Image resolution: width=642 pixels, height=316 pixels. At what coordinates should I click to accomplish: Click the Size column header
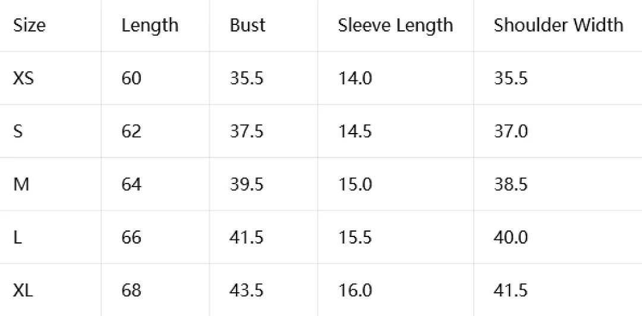point(30,26)
